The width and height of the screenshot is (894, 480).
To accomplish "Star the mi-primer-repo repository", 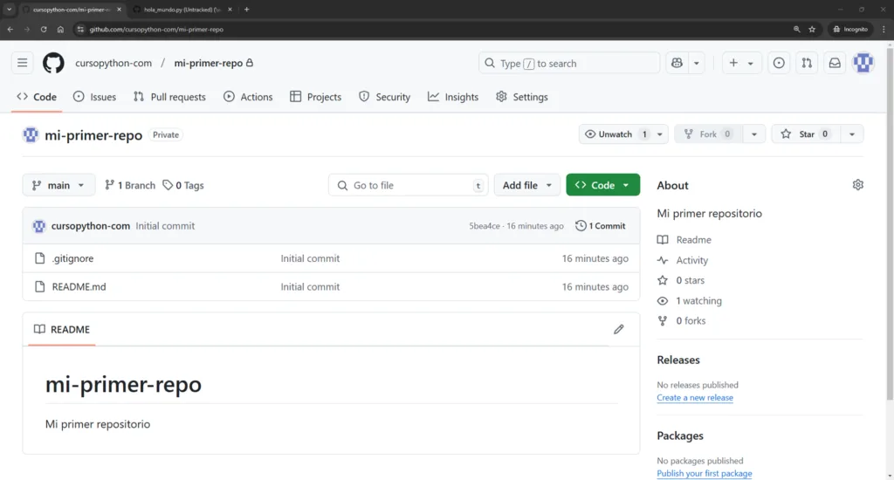I will pos(804,134).
